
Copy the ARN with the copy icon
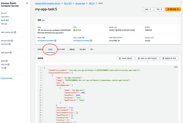pos(39,30)
